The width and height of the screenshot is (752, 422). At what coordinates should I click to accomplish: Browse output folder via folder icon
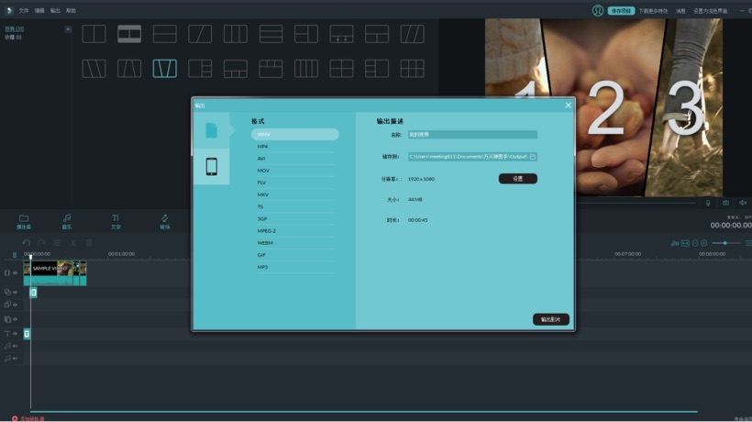pyautogui.click(x=532, y=157)
